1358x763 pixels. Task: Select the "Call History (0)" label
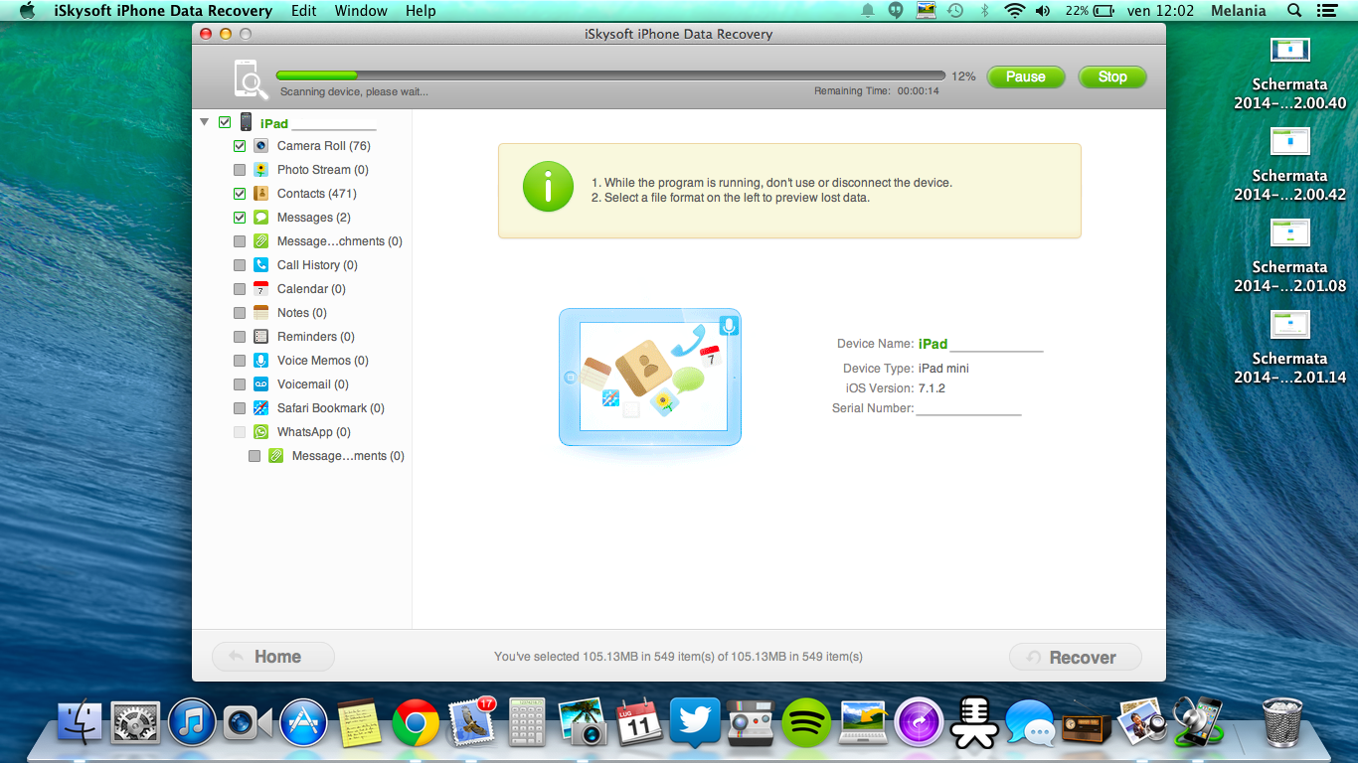point(317,265)
